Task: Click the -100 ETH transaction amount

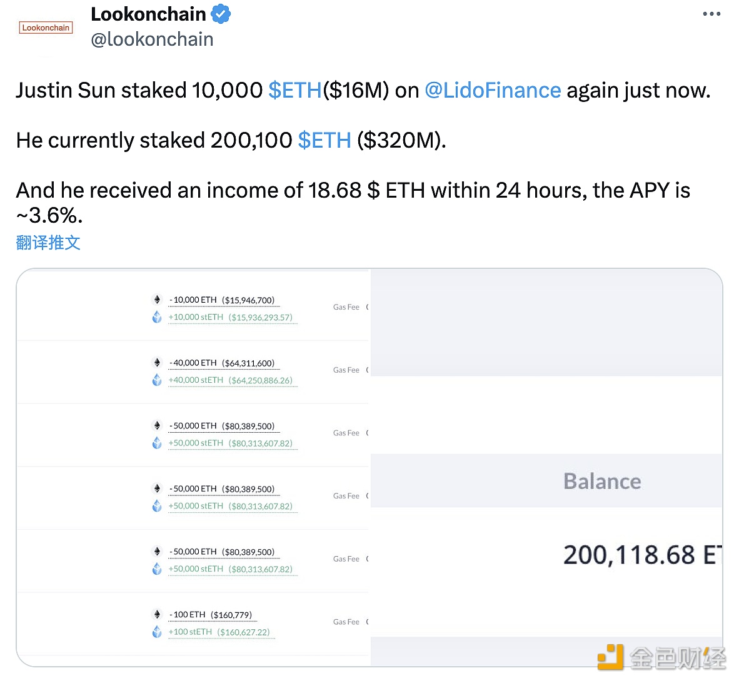Action: [x=189, y=615]
